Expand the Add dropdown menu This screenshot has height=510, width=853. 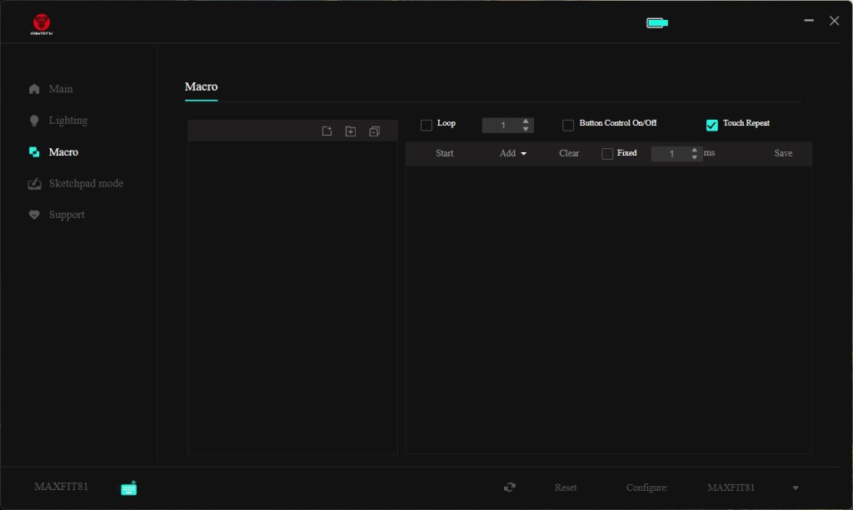click(x=512, y=154)
